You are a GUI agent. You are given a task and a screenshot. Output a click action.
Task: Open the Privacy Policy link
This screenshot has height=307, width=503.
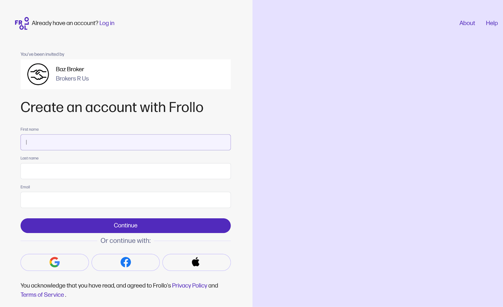coord(189,286)
